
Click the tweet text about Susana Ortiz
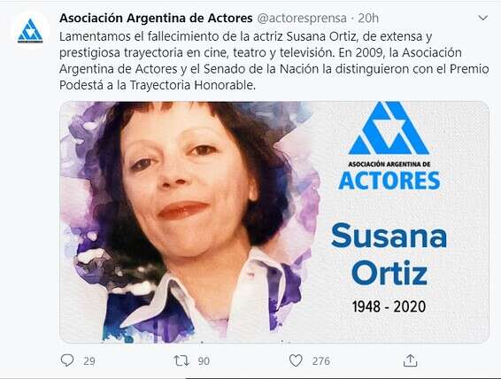click(274, 61)
